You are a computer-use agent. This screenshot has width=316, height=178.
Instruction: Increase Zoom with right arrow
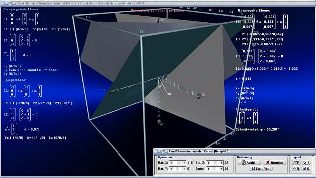(221, 169)
